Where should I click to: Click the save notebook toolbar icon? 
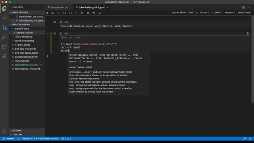tap(94, 13)
